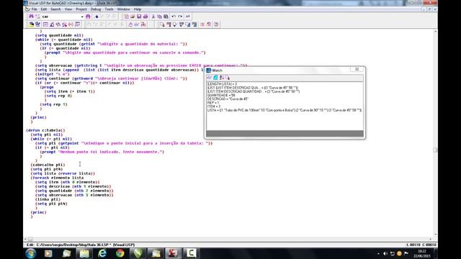
Task: Redo the last undone edit
Action: (180, 17)
